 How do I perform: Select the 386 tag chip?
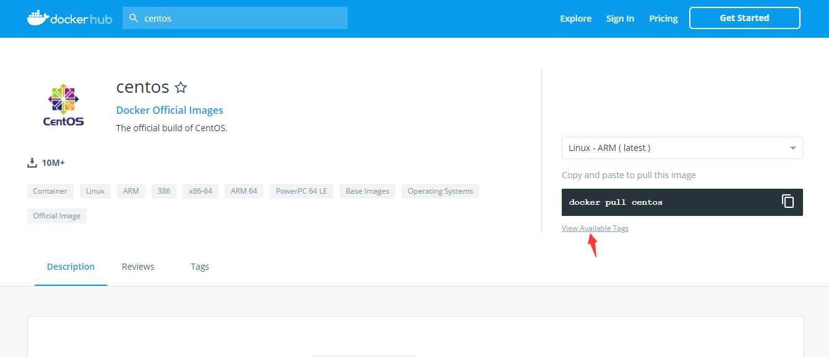coord(164,191)
